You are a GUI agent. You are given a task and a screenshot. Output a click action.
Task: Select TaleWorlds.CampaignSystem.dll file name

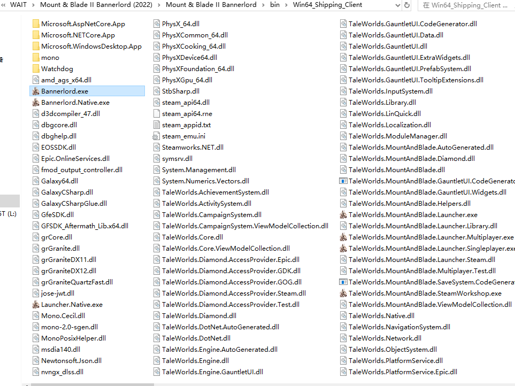point(212,215)
